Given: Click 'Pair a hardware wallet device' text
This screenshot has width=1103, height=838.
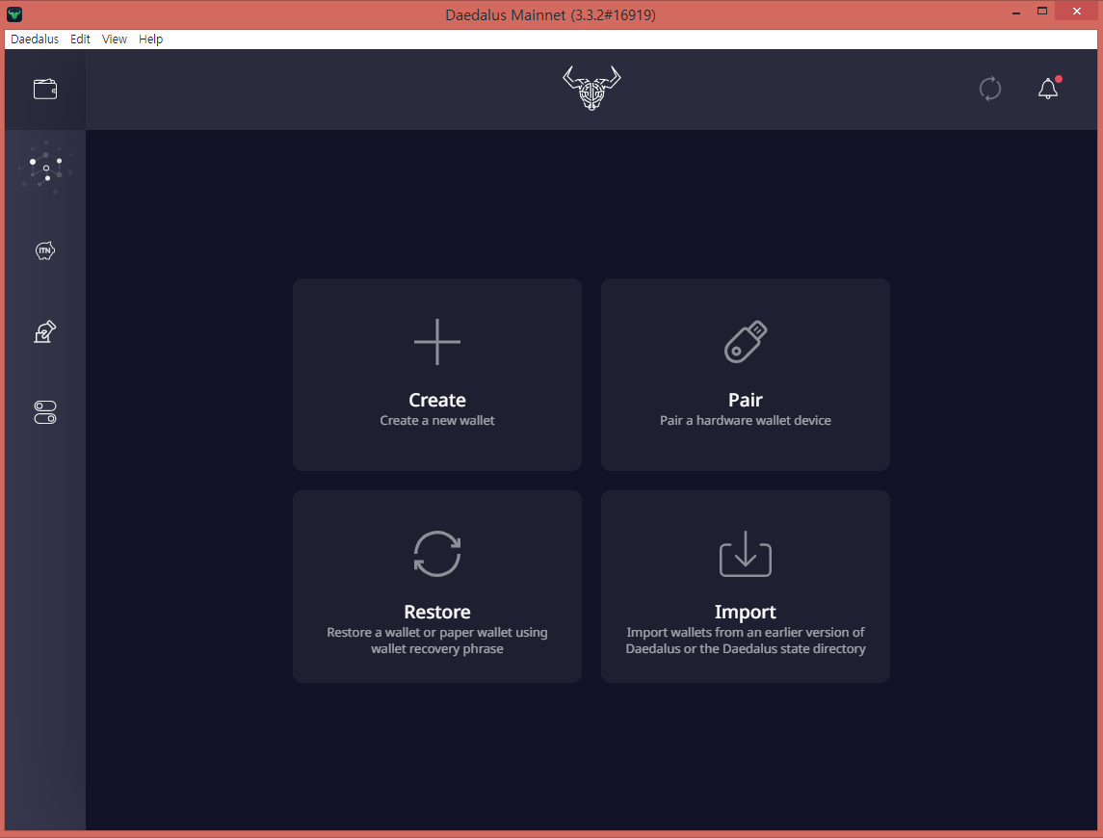Looking at the screenshot, I should 746,420.
